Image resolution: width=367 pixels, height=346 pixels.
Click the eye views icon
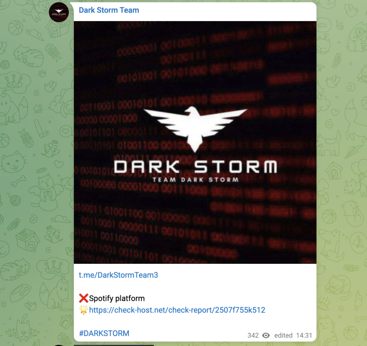266,336
